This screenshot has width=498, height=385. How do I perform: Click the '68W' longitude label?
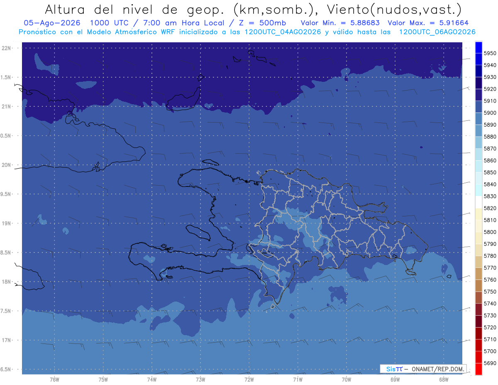(444, 379)
